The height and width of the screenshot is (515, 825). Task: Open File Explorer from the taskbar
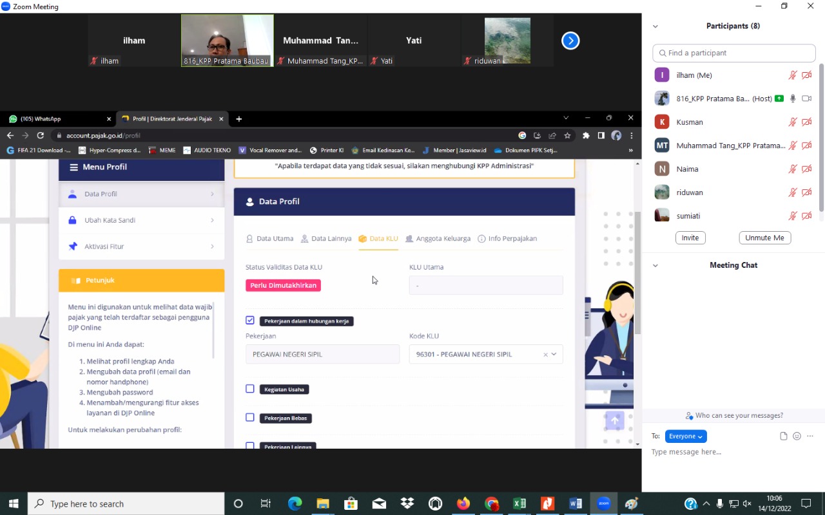pyautogui.click(x=323, y=503)
